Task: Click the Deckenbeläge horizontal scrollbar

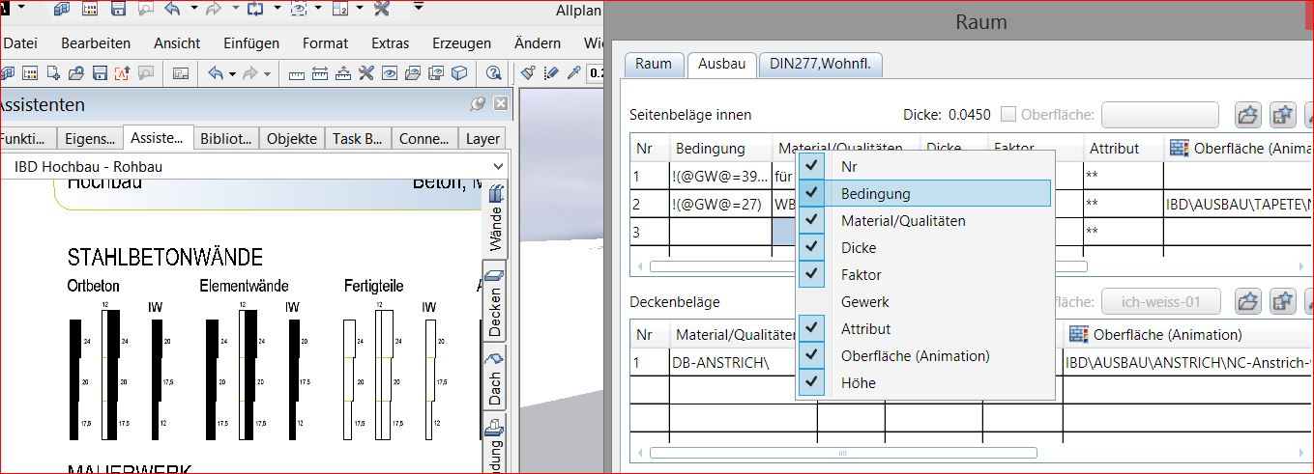Action: click(841, 452)
